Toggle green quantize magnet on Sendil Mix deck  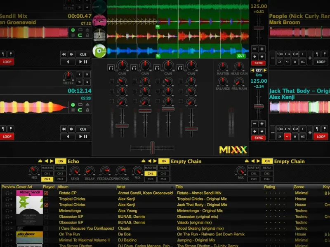[x=80, y=35]
